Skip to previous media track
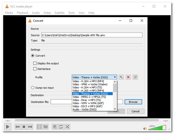 17,127
